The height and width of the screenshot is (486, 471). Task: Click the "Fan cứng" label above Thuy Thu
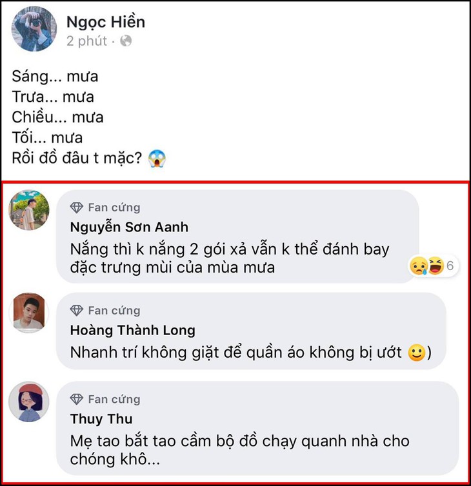coord(114,399)
